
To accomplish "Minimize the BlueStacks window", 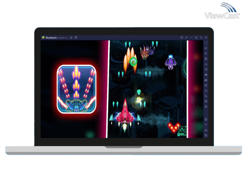I will coord(191,38).
